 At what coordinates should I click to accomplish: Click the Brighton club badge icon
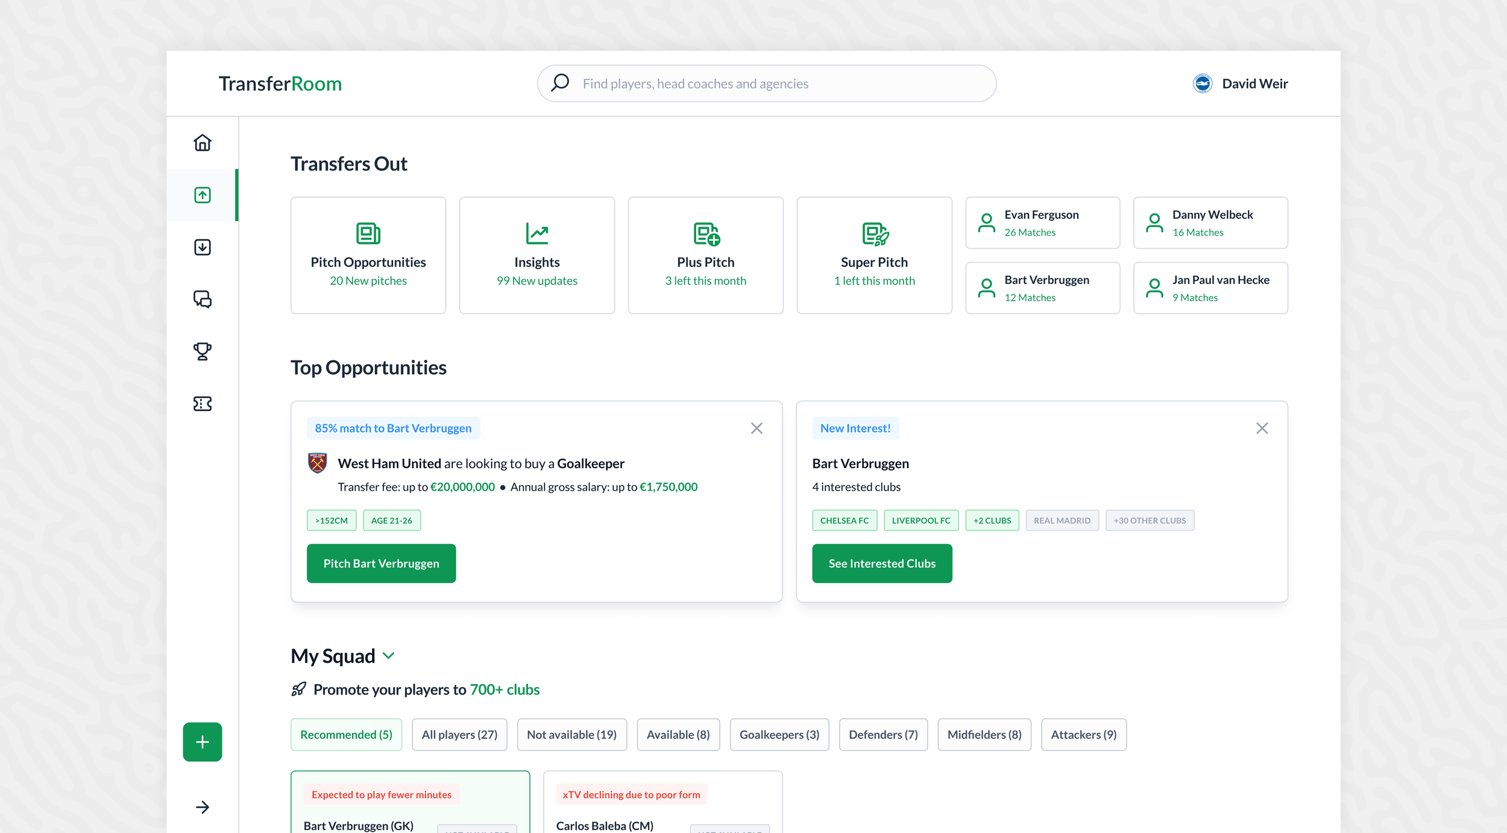pos(1203,83)
